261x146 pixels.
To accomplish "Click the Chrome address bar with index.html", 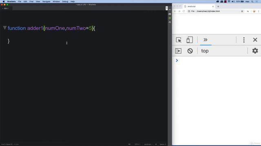I will [216, 11].
